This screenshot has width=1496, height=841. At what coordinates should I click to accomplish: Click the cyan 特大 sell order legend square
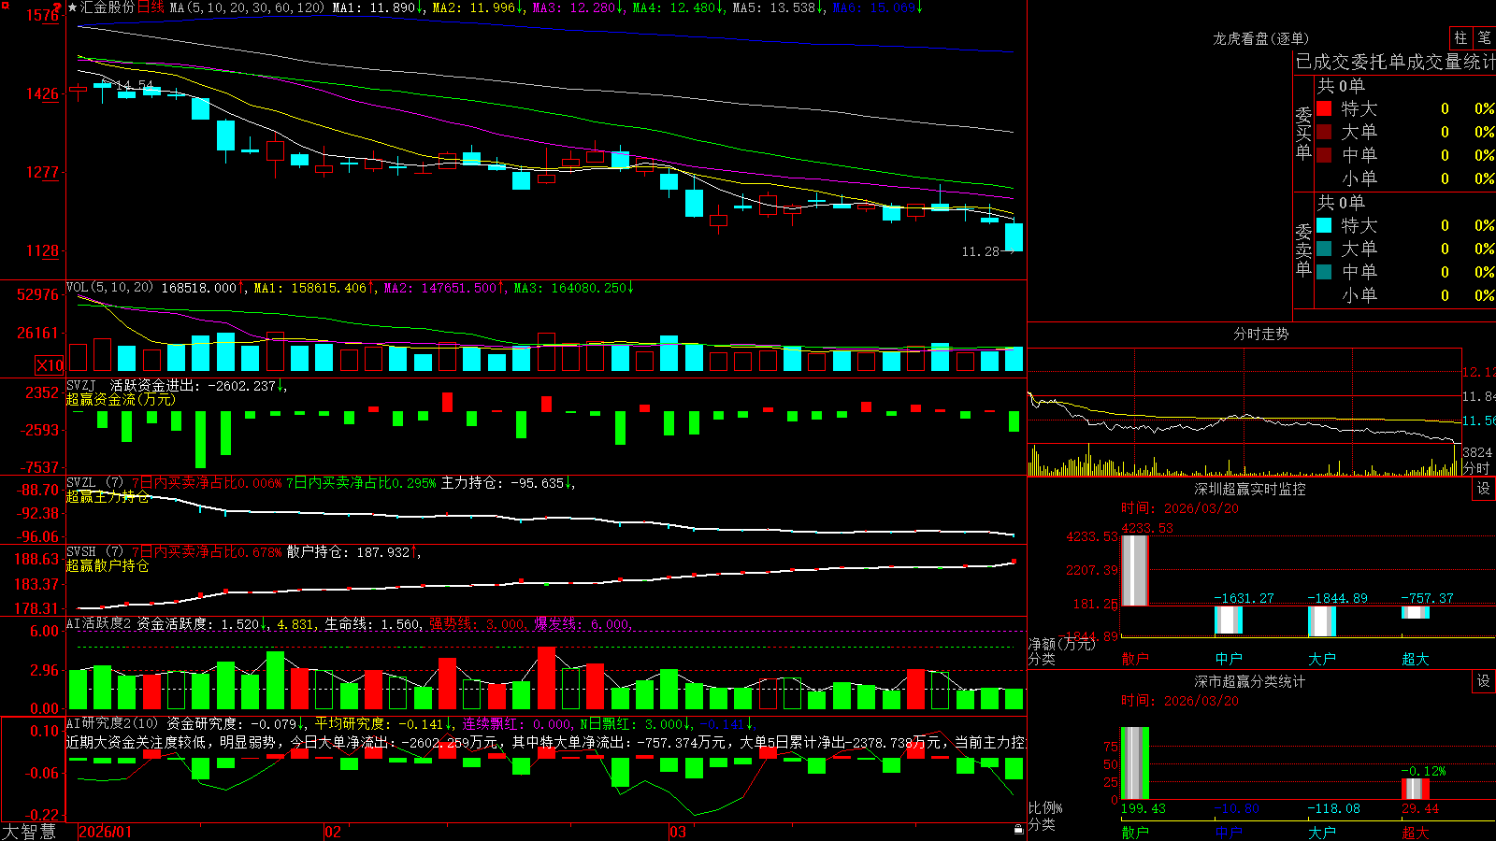(1324, 225)
